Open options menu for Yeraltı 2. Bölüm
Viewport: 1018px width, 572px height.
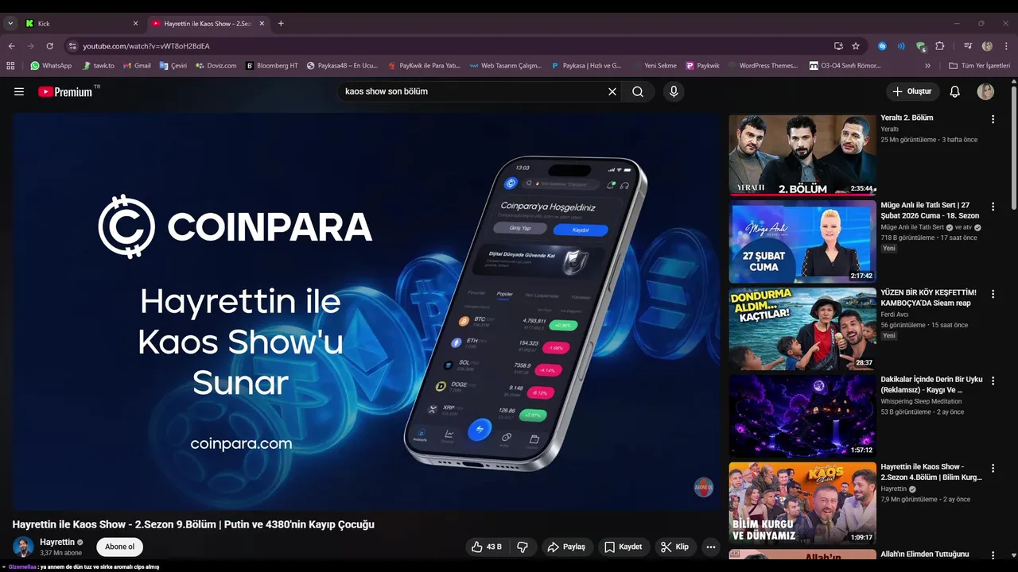993,119
